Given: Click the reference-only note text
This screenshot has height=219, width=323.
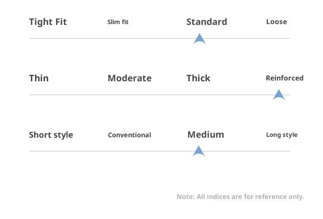Looking at the screenshot, I should [x=240, y=197].
